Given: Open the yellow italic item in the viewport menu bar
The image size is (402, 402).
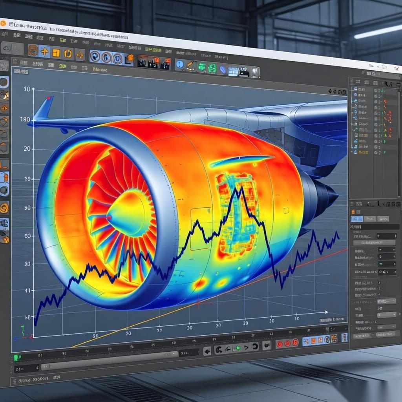Looking at the screenshot, I should (x=100, y=69).
